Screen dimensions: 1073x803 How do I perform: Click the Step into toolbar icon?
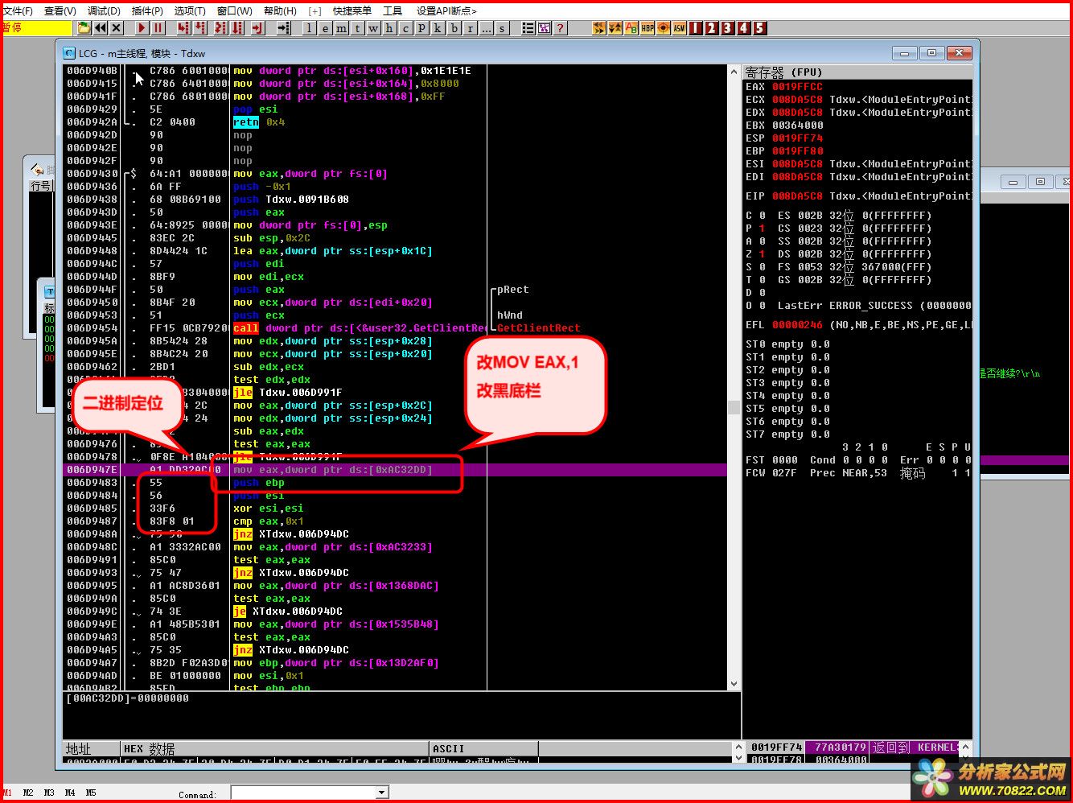coord(184,28)
